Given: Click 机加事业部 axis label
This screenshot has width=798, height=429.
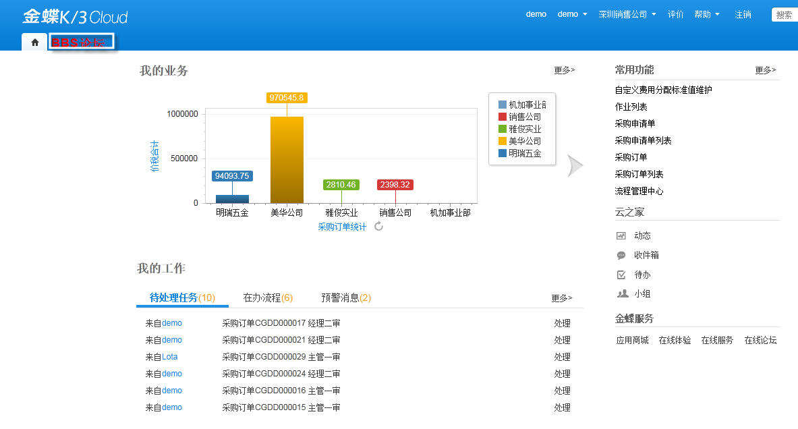Looking at the screenshot, I should (x=450, y=212).
